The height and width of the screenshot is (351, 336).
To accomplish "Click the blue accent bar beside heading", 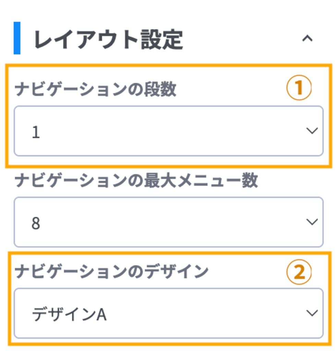I will pyautogui.click(x=17, y=38).
